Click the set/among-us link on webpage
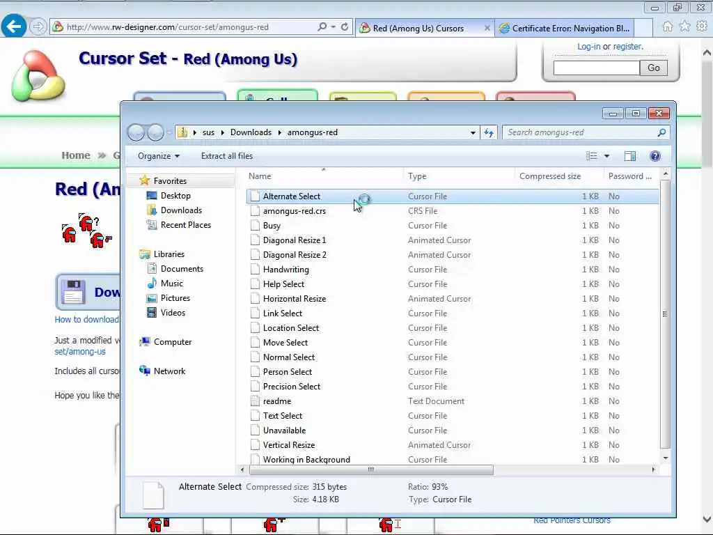713x535 pixels. tap(80, 352)
